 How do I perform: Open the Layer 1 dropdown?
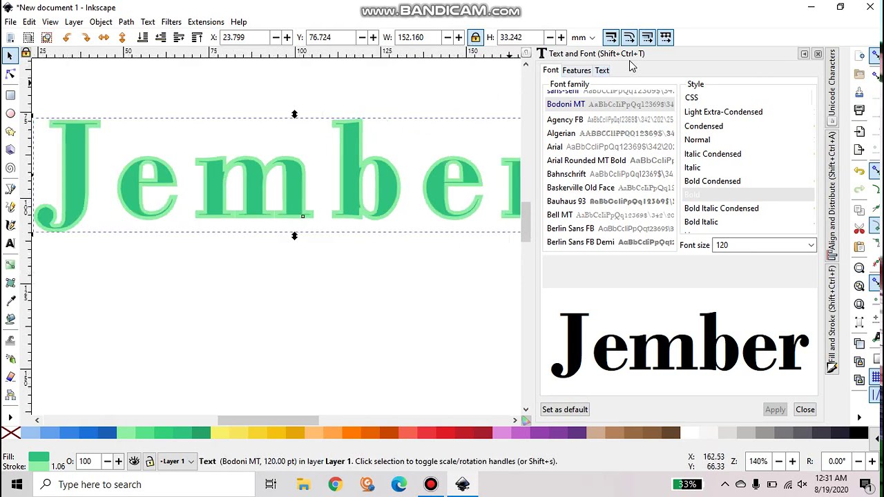tap(177, 461)
